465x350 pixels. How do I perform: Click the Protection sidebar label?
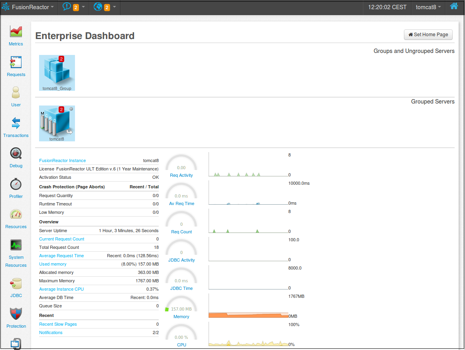[x=16, y=326]
